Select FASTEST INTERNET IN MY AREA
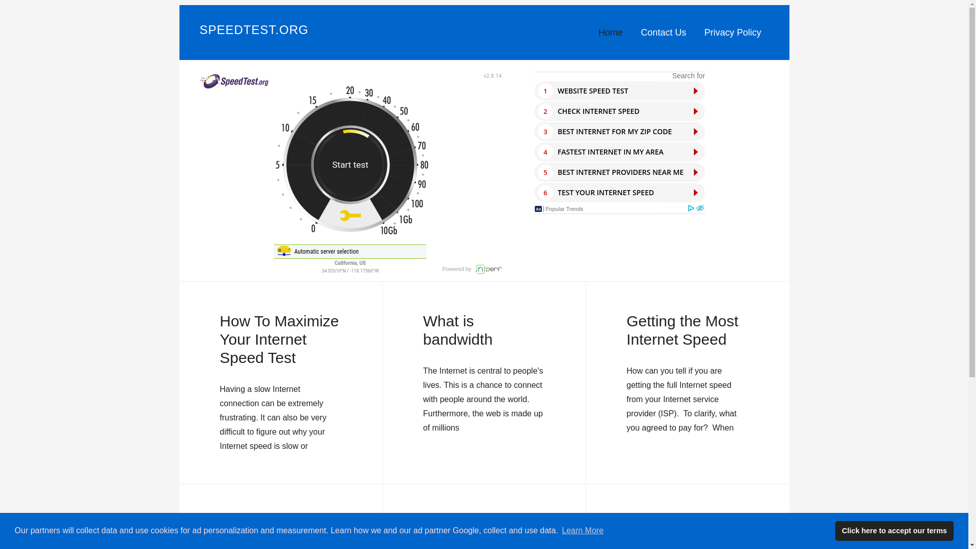This screenshot has height=549, width=976. tap(619, 152)
